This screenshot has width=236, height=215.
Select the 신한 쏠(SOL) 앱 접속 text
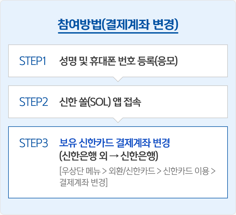100,102
